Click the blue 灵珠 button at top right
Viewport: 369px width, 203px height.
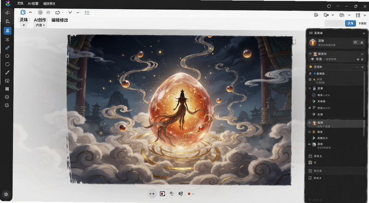[351, 24]
